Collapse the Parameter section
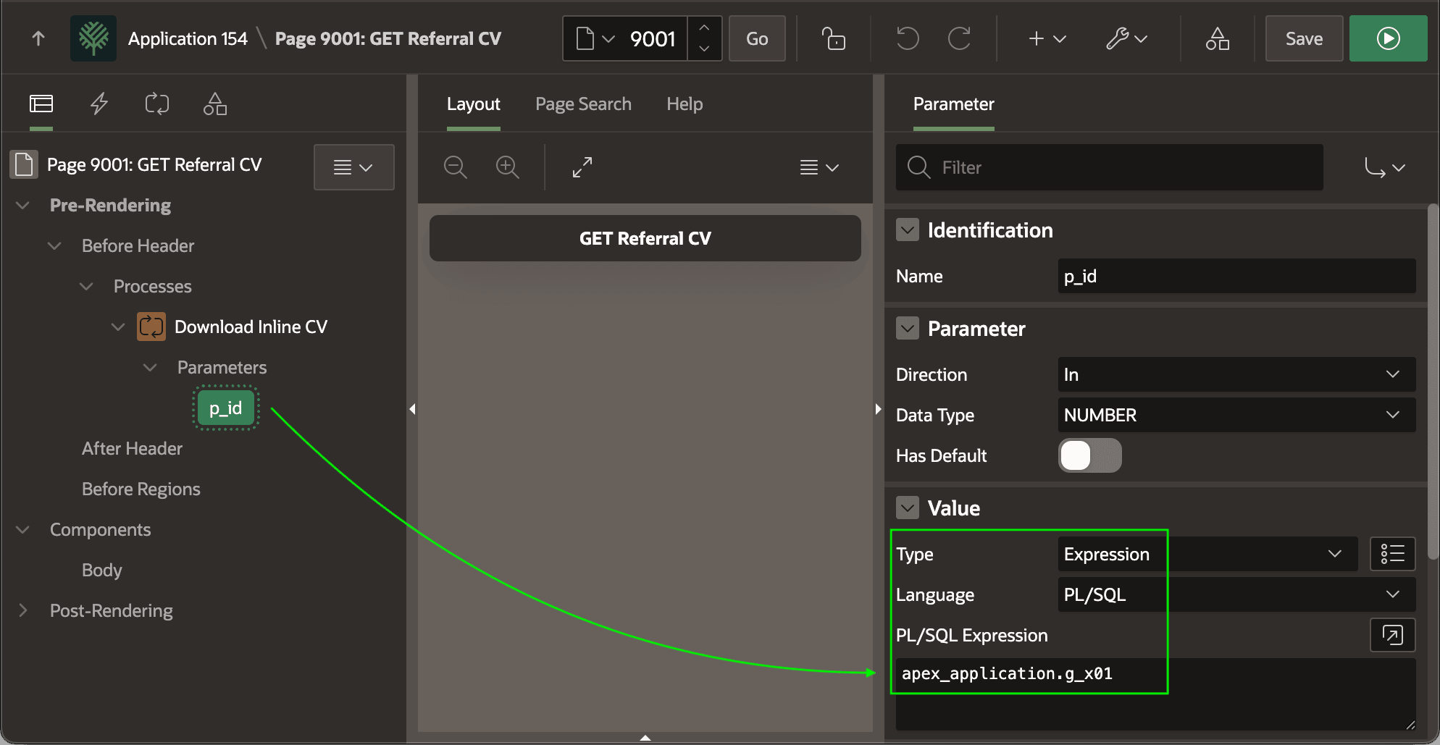 tap(908, 329)
